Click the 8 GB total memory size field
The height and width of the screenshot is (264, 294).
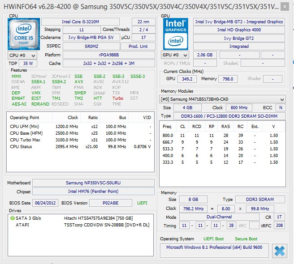[x=193, y=200]
